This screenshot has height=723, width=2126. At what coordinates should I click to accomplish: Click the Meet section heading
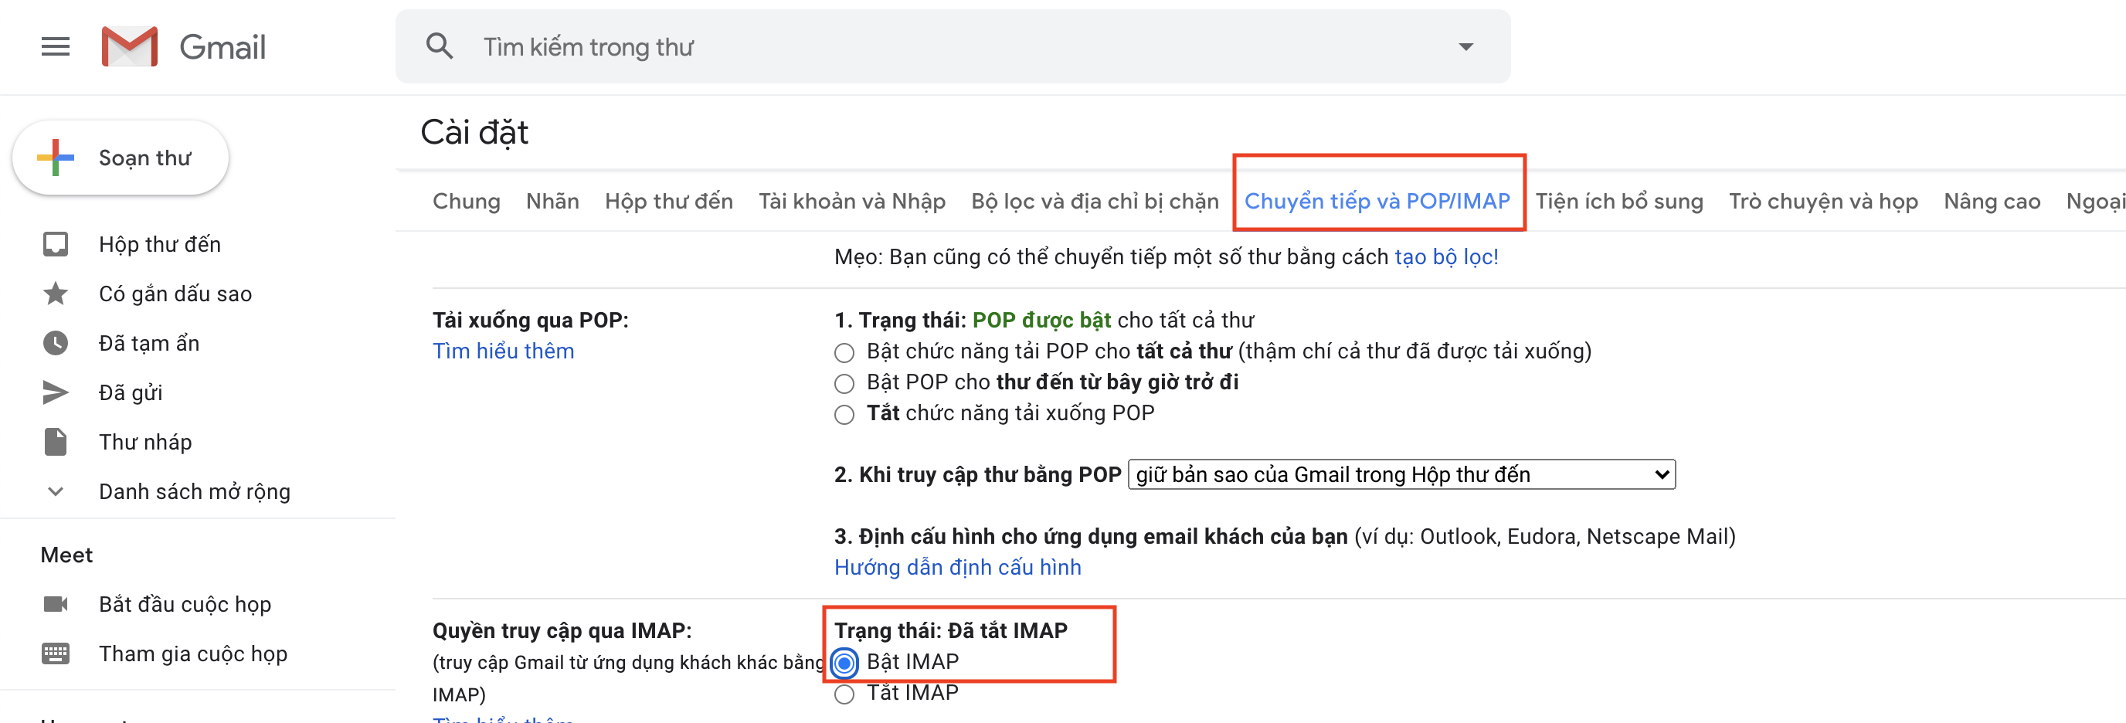[67, 555]
